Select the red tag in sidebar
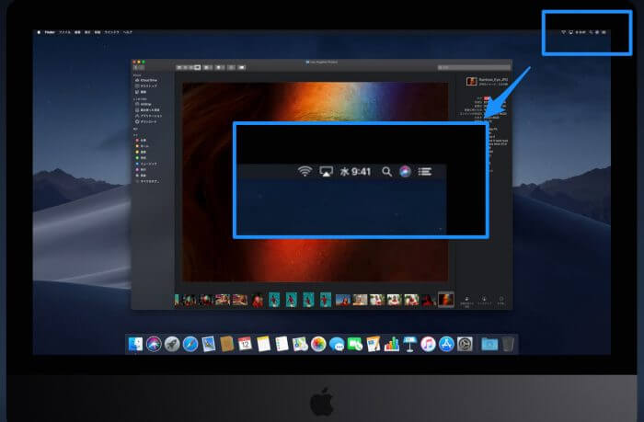 coord(141,141)
